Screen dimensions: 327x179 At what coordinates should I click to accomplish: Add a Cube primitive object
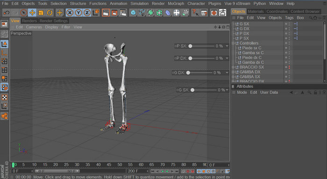133,13
